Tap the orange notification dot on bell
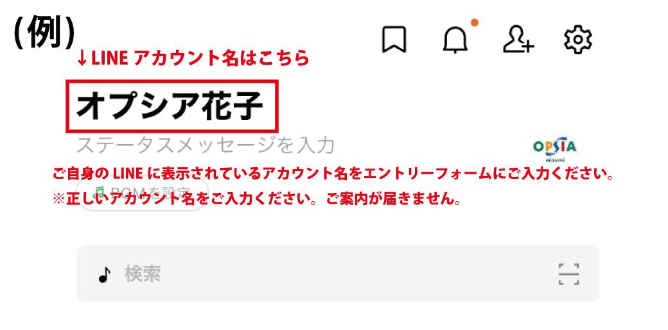 click(x=475, y=22)
